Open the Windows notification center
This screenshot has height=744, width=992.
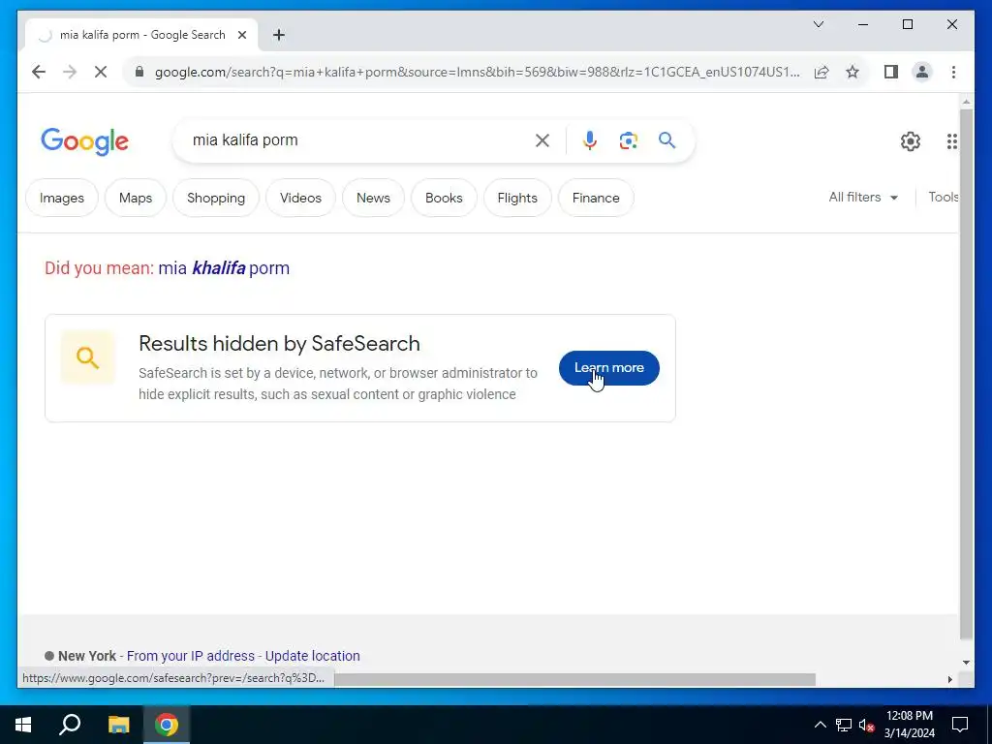960,725
